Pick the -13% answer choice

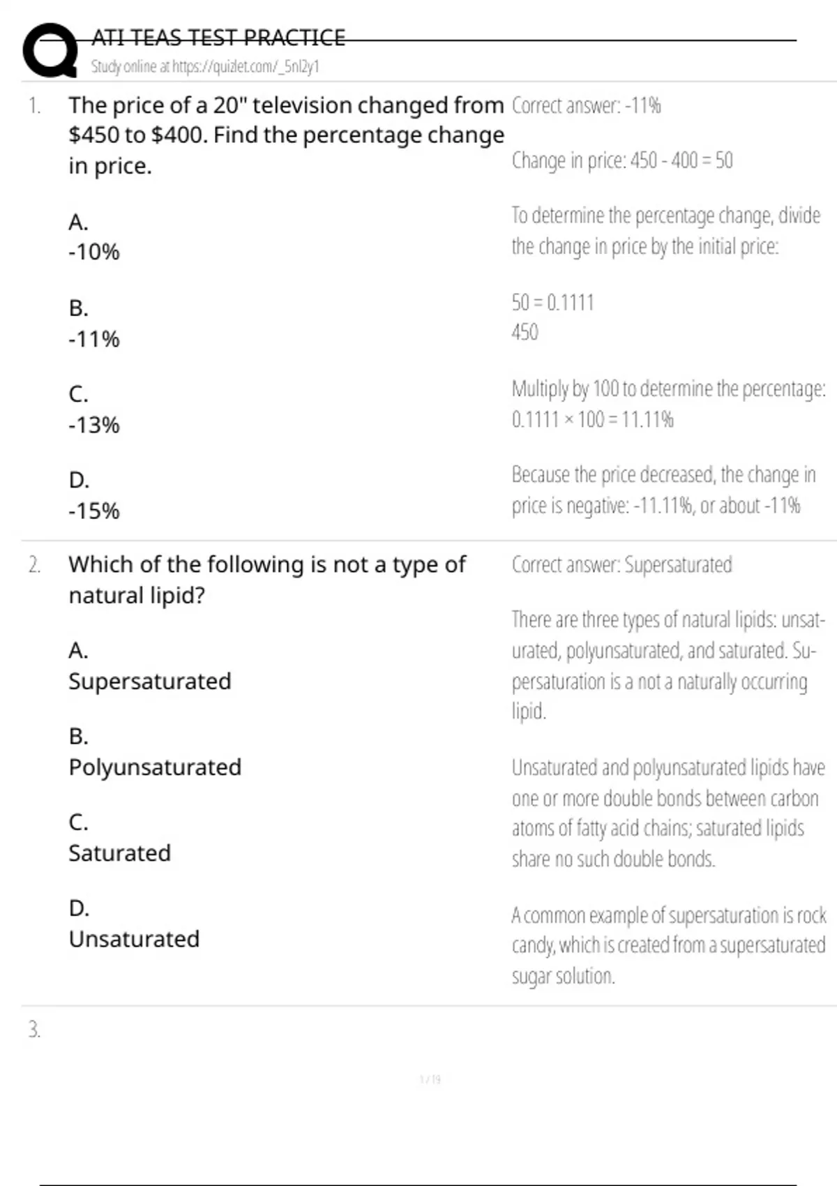click(x=94, y=425)
